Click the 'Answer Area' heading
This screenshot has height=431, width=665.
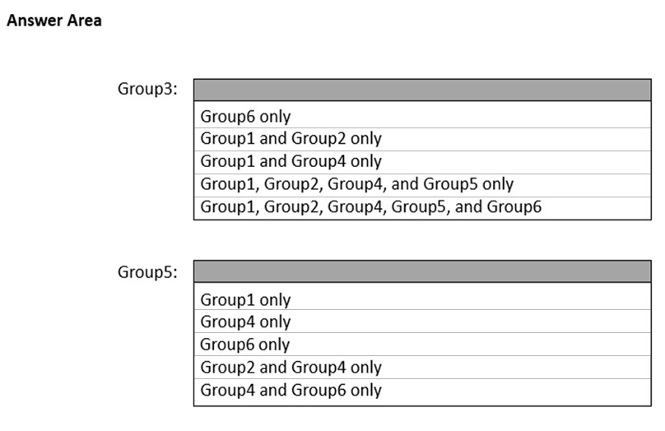[54, 21]
